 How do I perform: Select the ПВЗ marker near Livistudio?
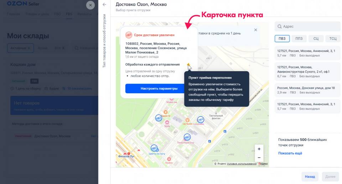tap(201, 119)
